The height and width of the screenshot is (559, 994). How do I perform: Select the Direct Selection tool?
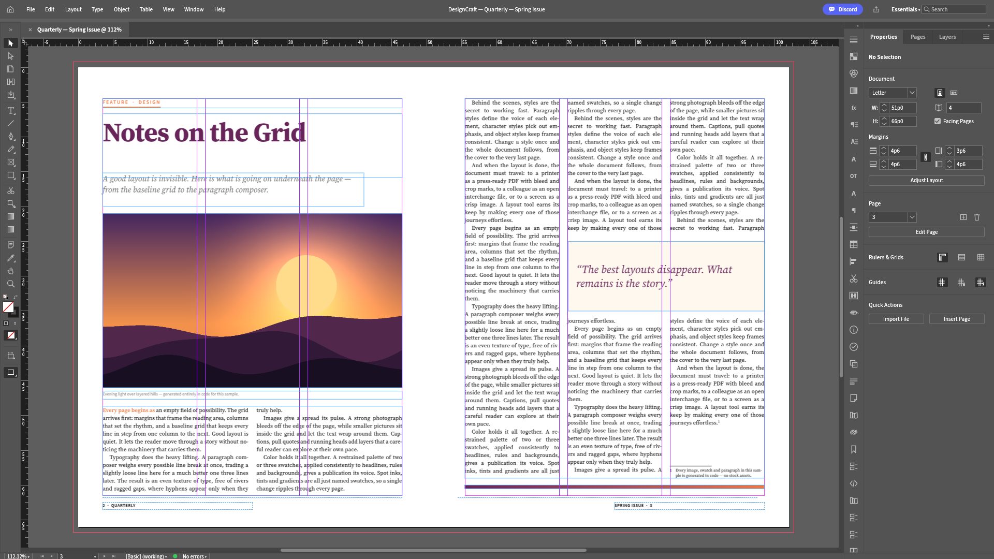10,56
